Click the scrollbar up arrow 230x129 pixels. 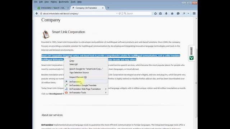tap(196, 19)
